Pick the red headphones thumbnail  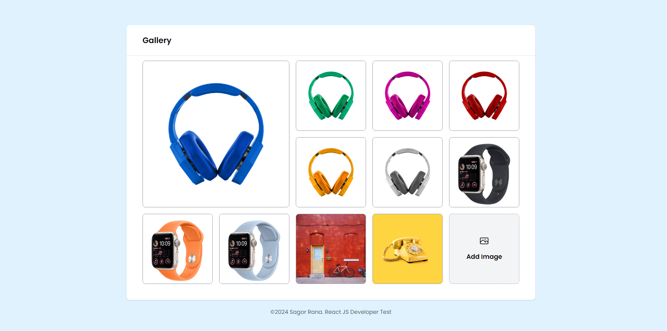click(x=484, y=96)
